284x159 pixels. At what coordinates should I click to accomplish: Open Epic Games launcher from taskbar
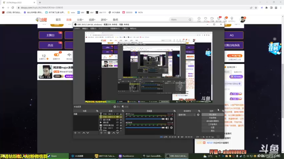pos(153,156)
